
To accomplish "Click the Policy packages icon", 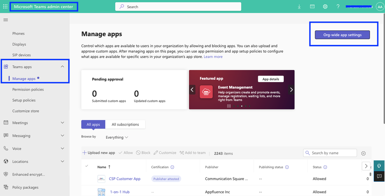I will coord(6,187).
